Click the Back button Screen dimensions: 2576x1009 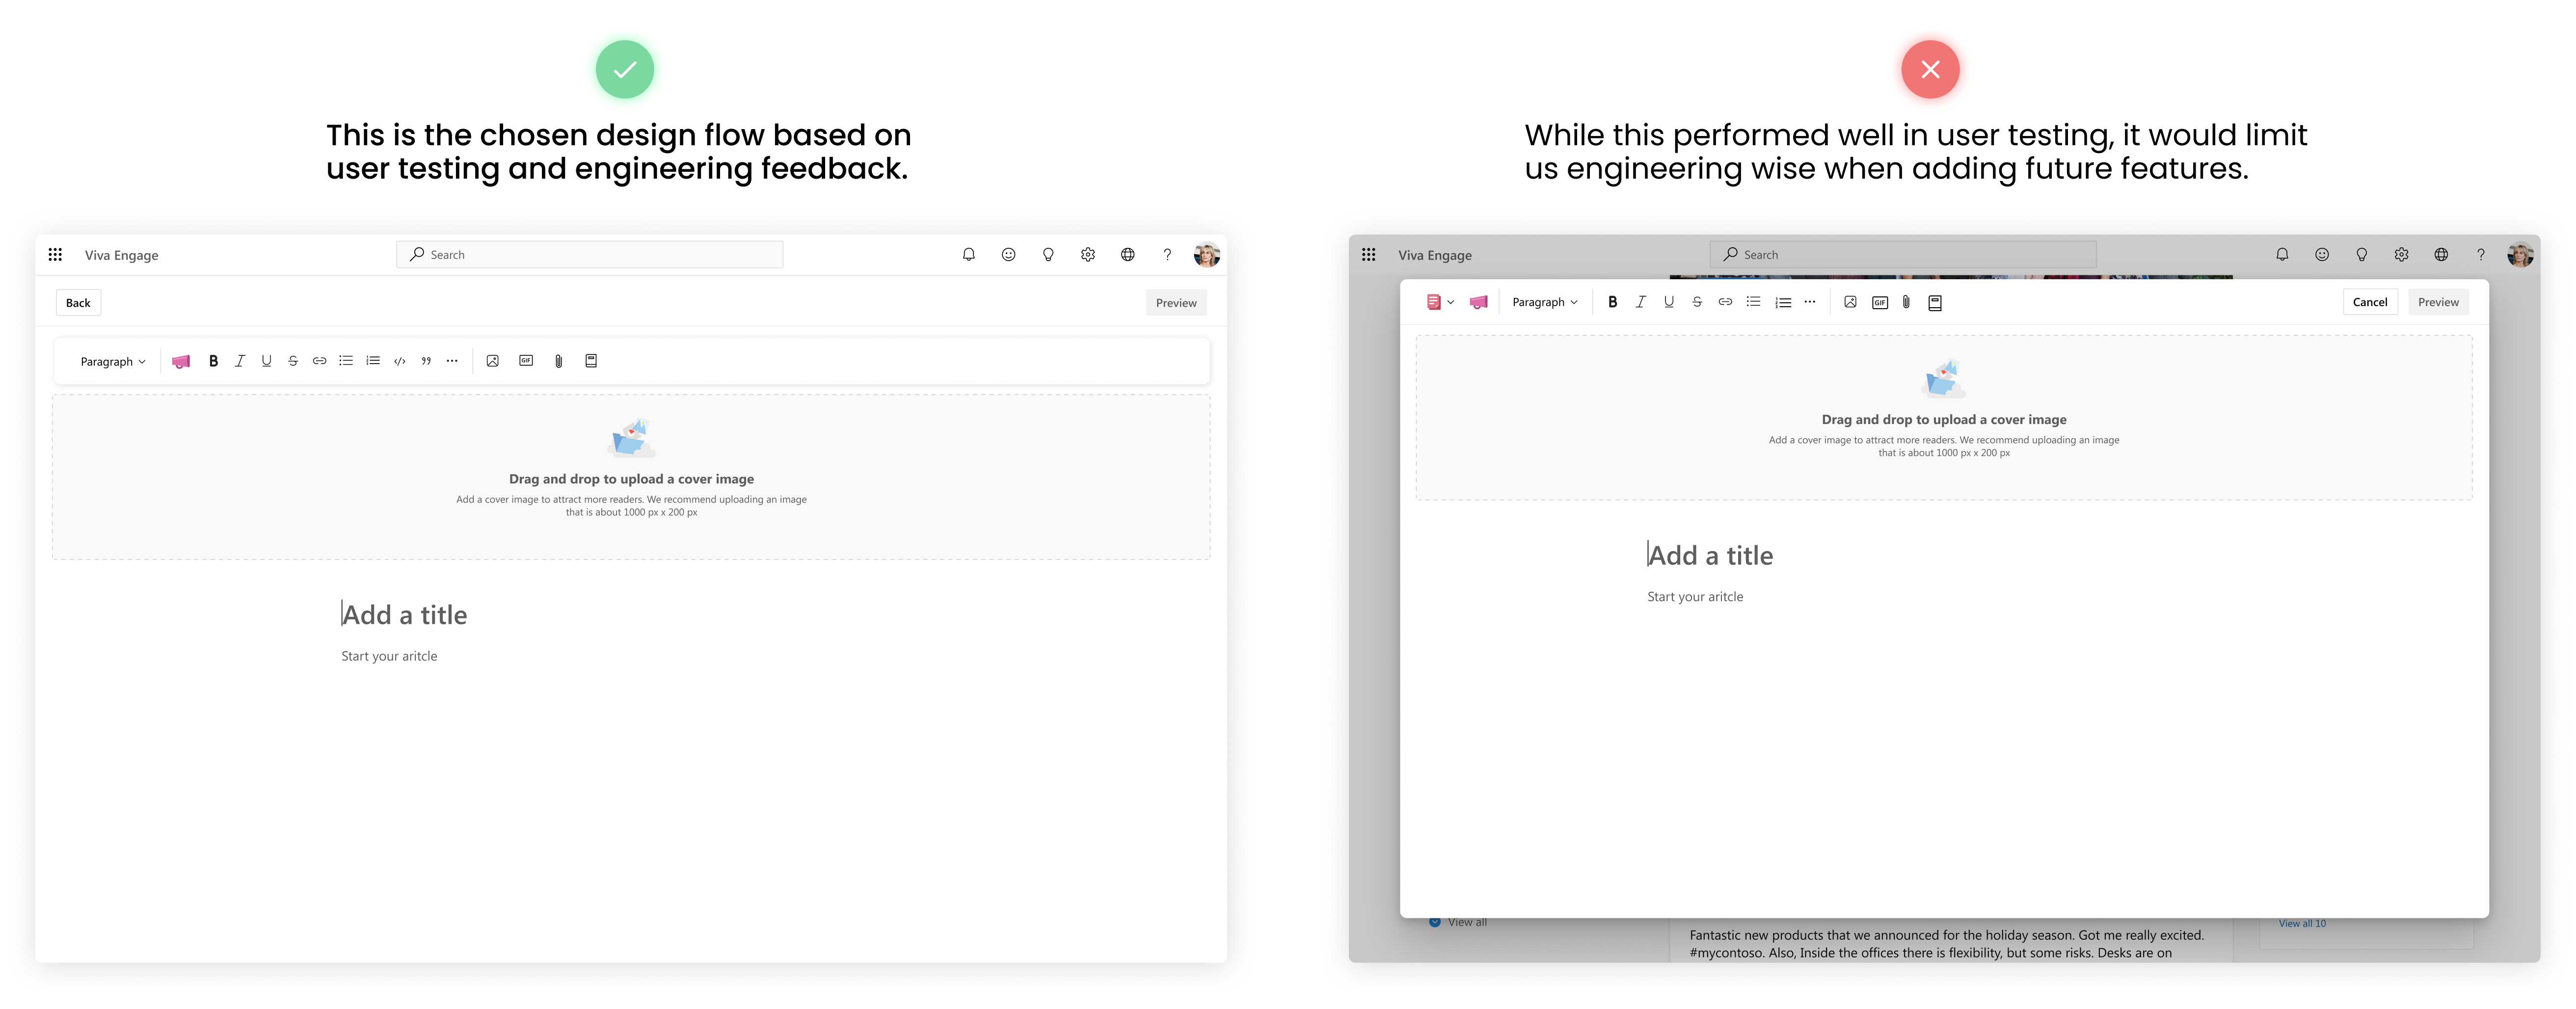click(78, 303)
